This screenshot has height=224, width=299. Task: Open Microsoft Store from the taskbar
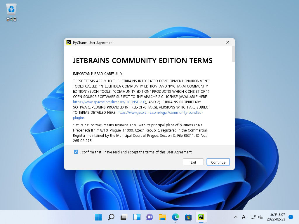pos(188,217)
